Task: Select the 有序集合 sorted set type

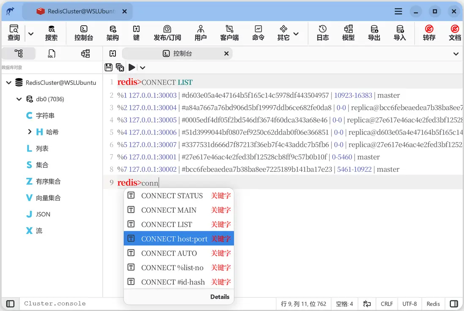Action: point(48,181)
